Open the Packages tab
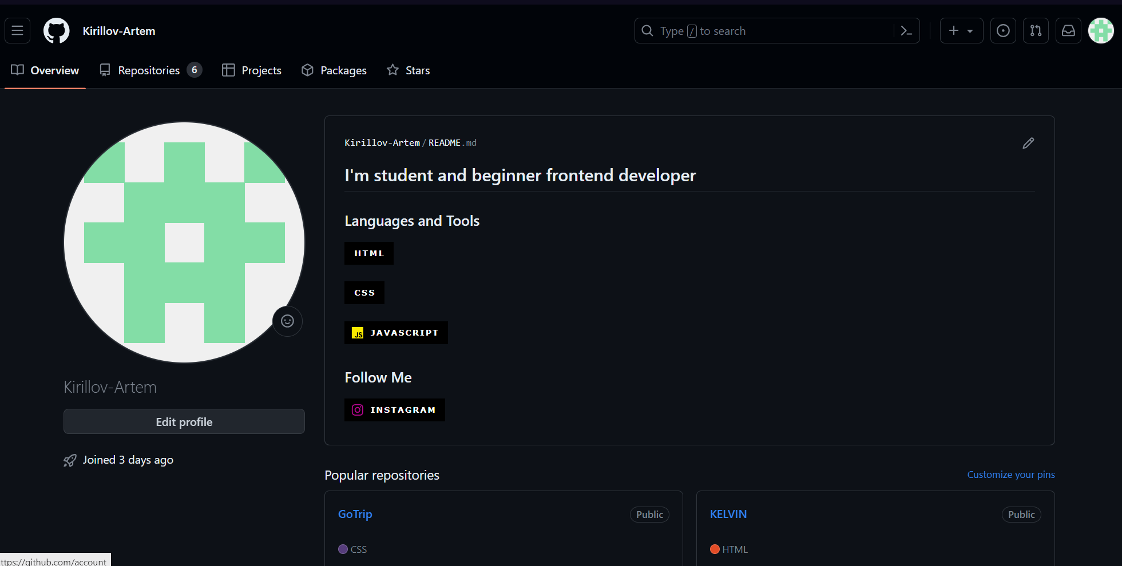 pyautogui.click(x=334, y=70)
